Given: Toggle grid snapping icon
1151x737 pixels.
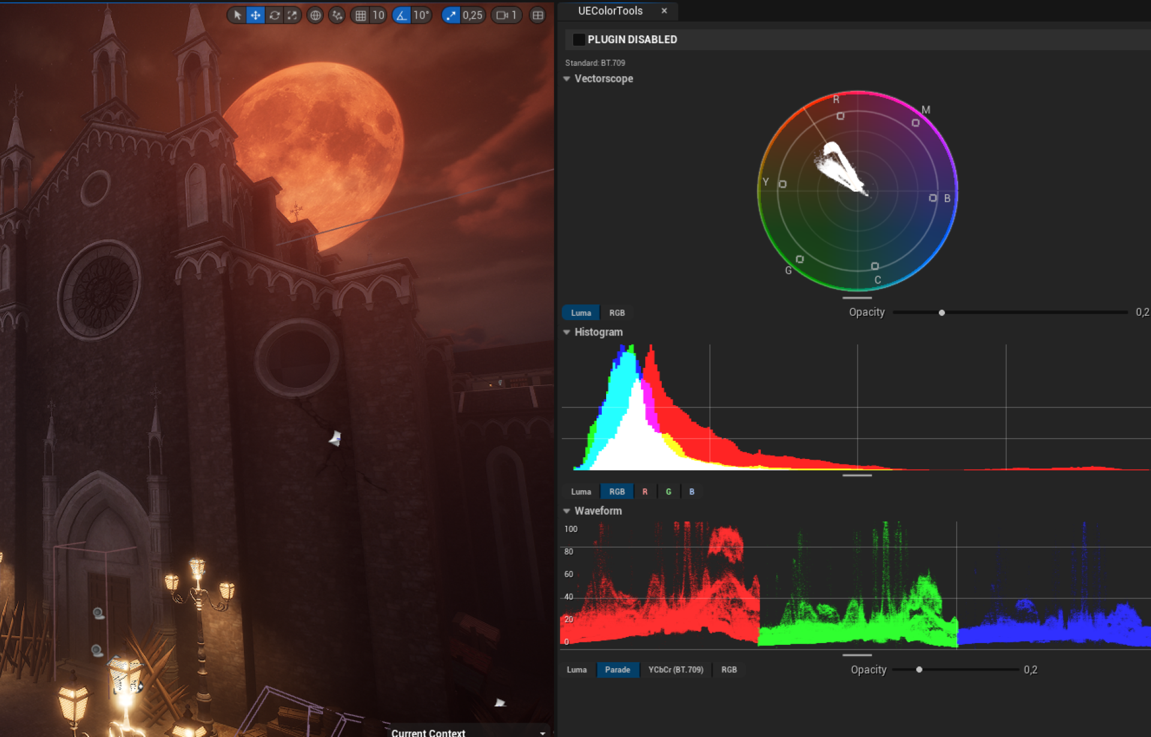Looking at the screenshot, I should coord(360,16).
